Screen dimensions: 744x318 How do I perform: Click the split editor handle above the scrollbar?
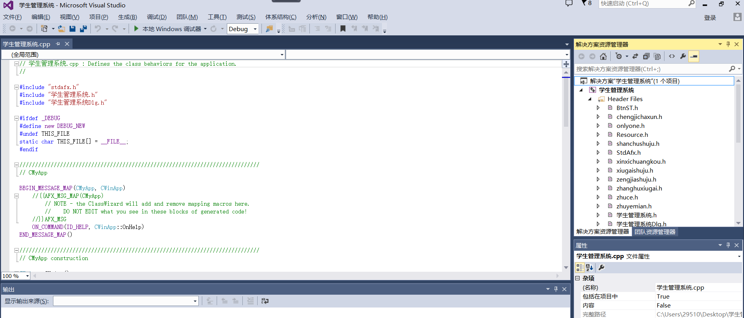click(x=566, y=64)
